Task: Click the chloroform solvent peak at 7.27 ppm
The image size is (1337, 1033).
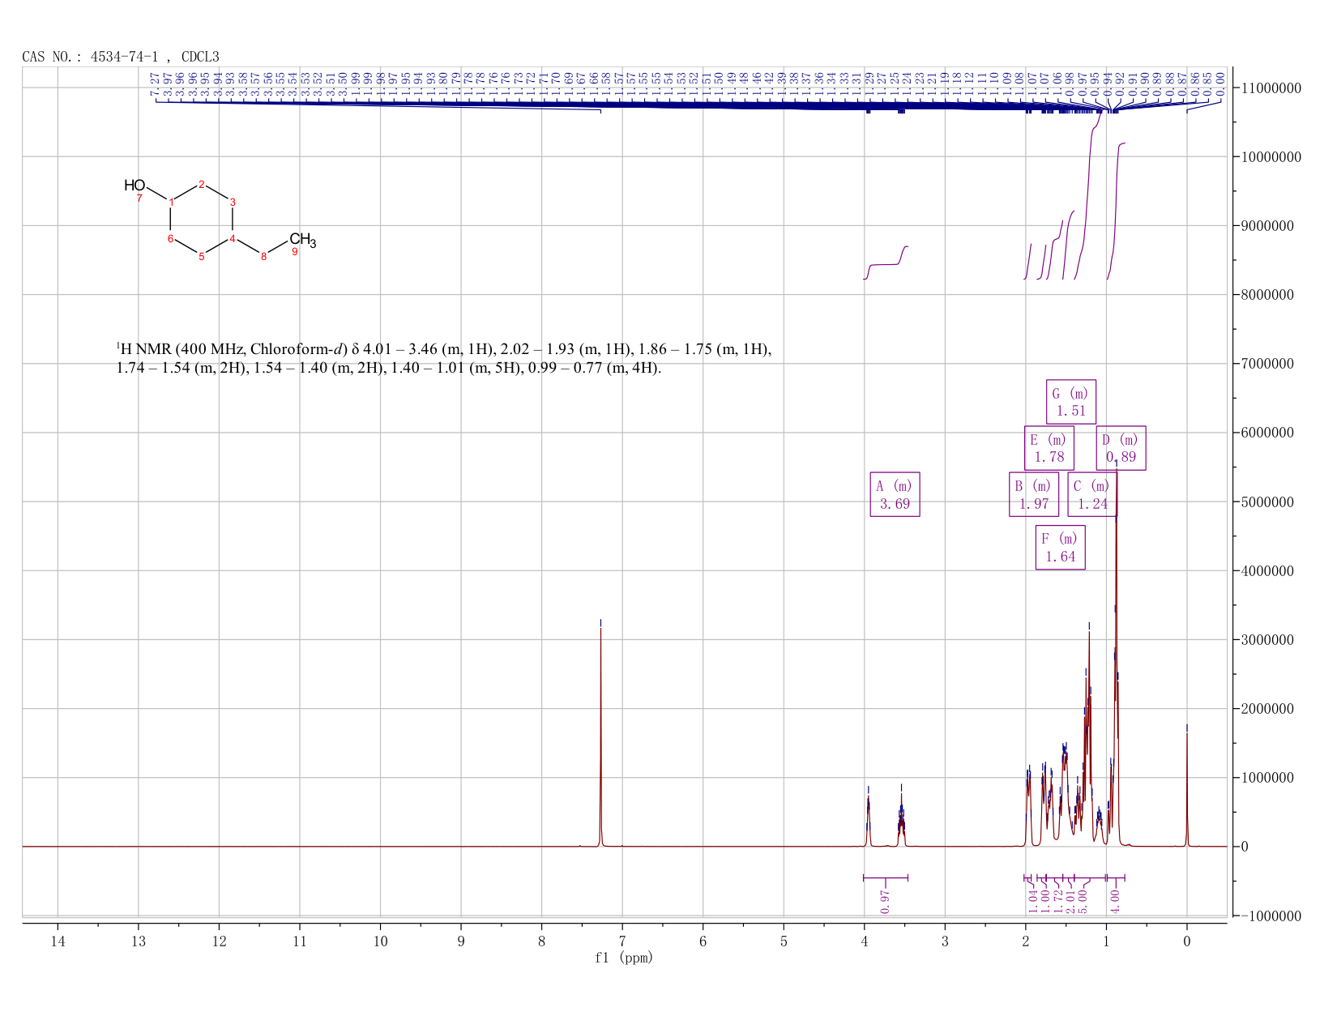Action: 600,733
